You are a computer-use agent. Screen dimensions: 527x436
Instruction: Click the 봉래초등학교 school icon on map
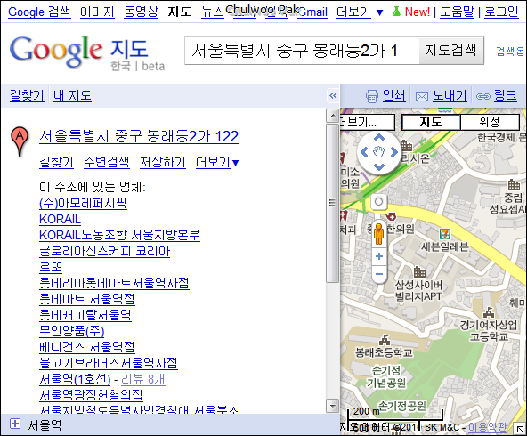(x=385, y=340)
